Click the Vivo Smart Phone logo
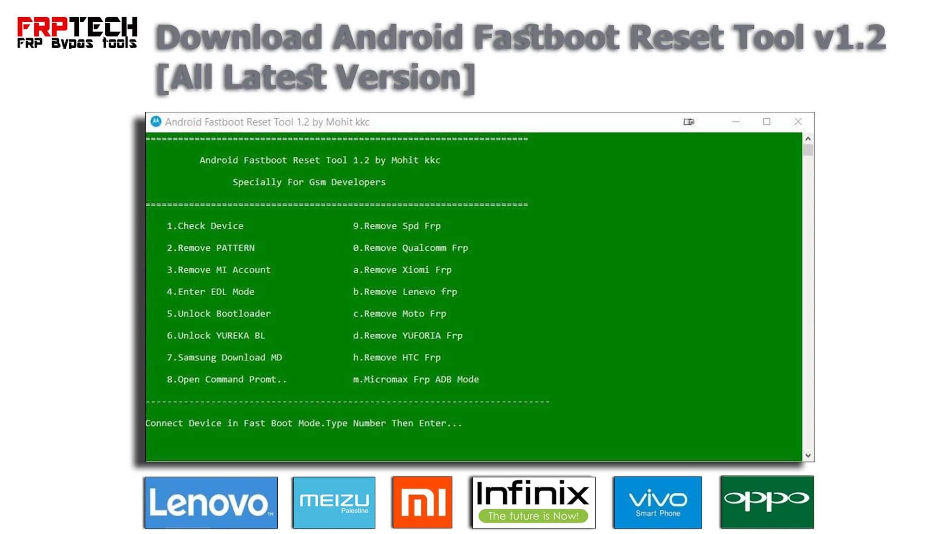Viewport: 950px width, 534px height. 657,502
